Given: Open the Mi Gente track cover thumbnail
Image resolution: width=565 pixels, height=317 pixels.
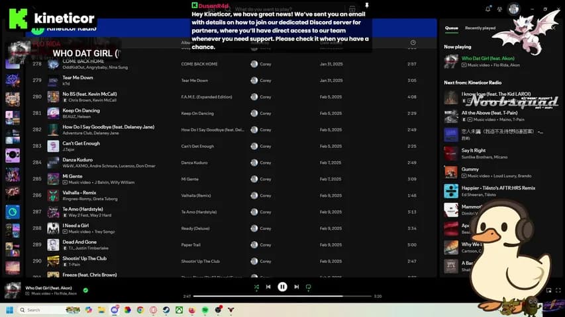Looking at the screenshot, I should coord(54,179).
